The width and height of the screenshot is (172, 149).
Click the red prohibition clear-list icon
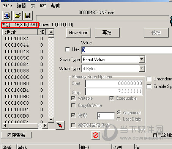[96, 135]
